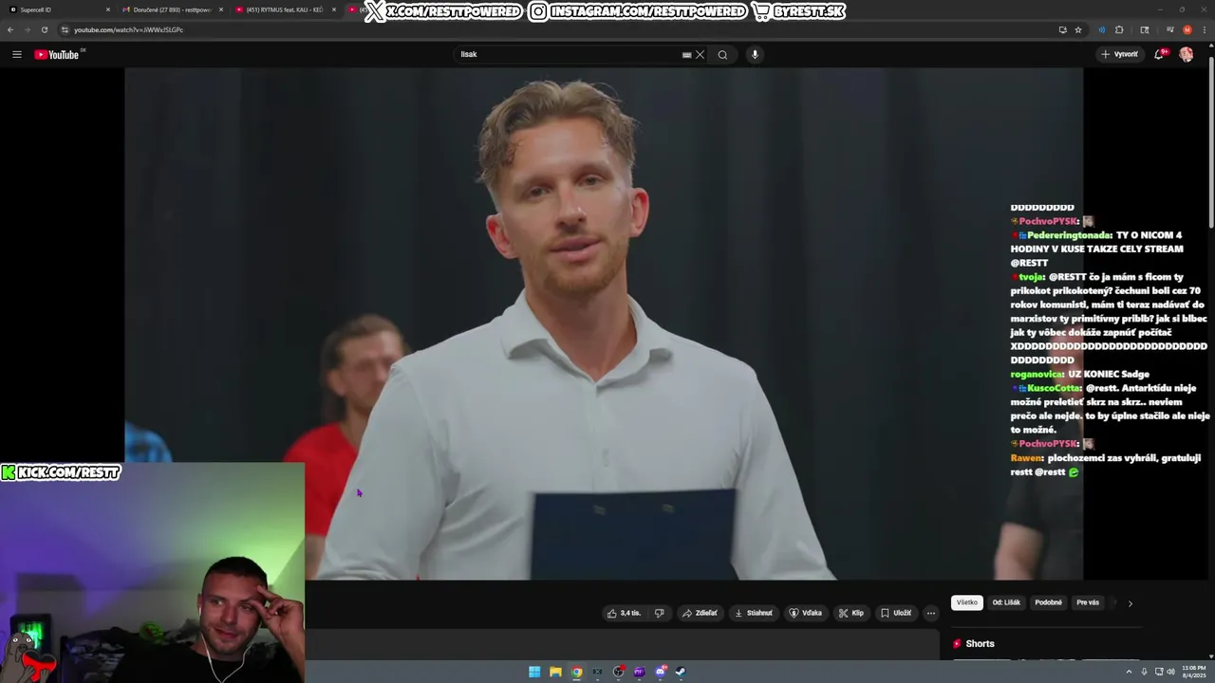Go to the YouTube home logo
Viewport: 1215px width, 683px height.
(57, 55)
